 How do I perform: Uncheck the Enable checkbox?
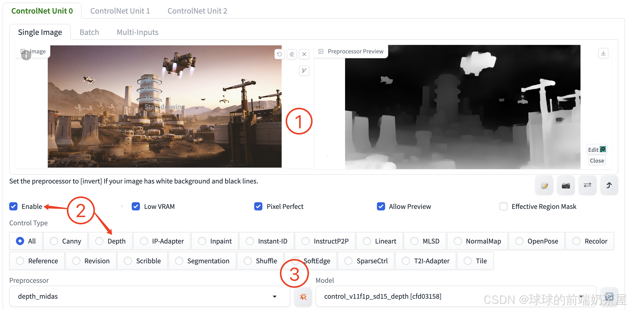point(13,206)
